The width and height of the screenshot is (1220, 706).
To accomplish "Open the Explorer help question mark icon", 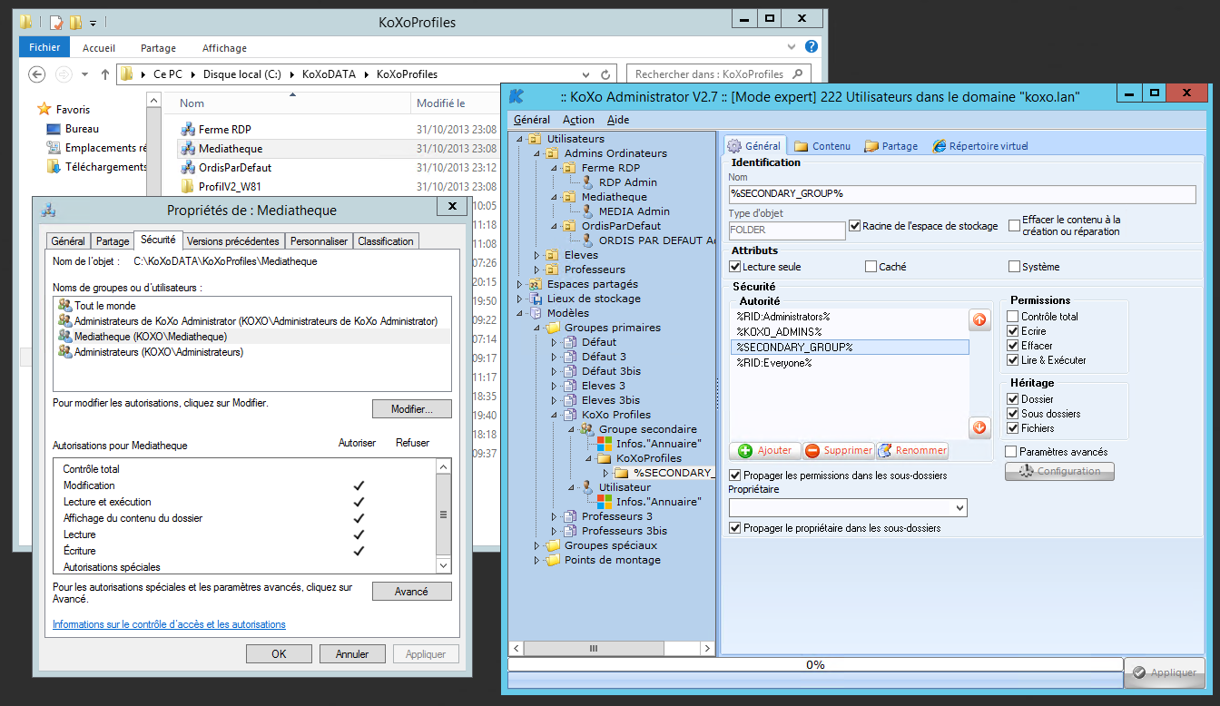I will 812,46.
